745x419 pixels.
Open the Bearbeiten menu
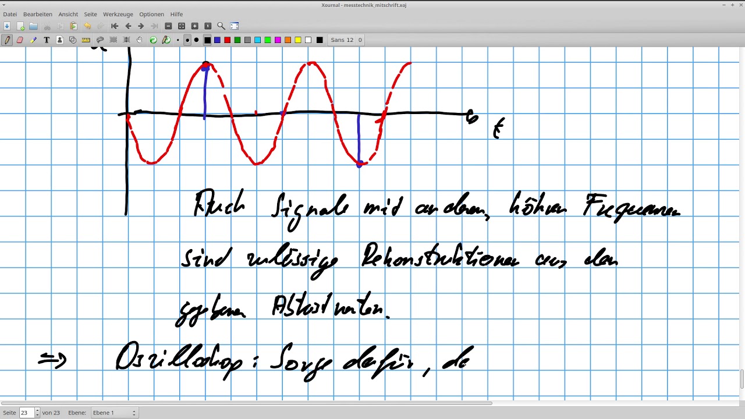[x=38, y=14]
